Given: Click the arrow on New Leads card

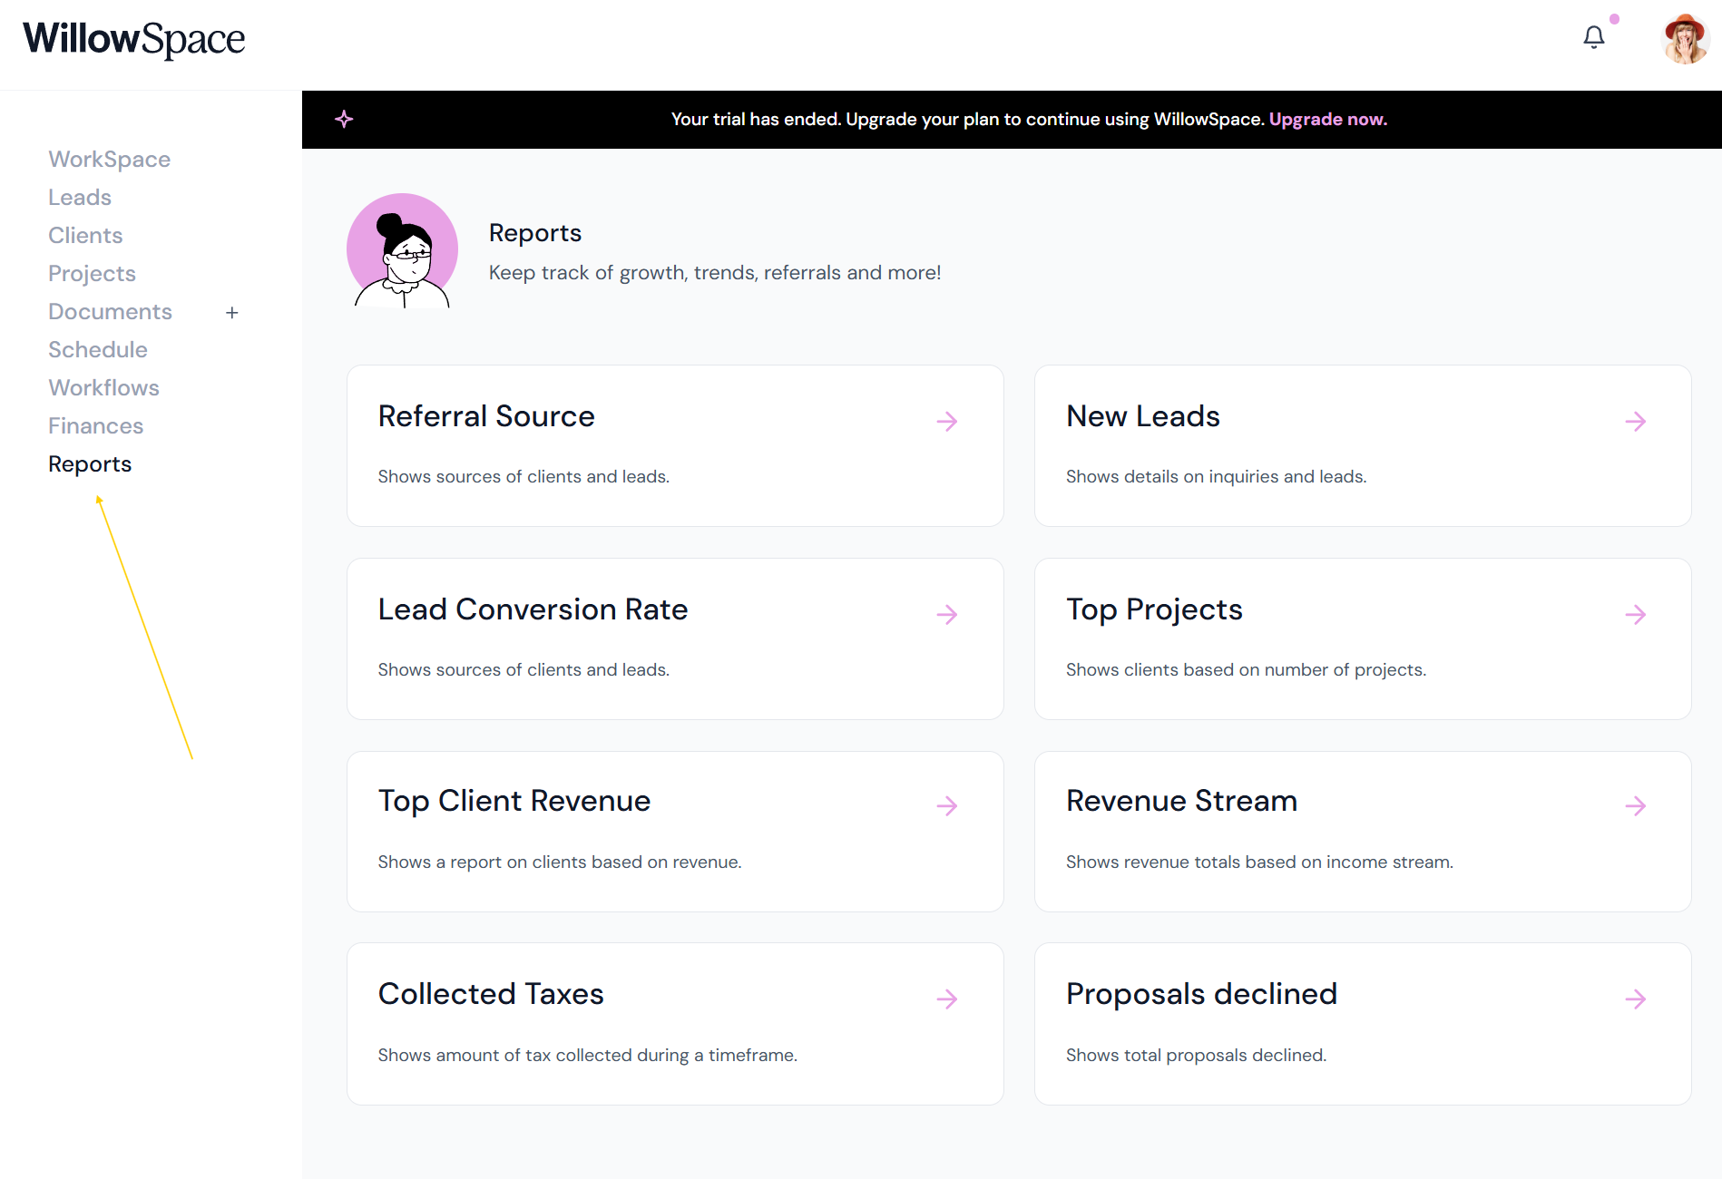Looking at the screenshot, I should coord(1635,421).
